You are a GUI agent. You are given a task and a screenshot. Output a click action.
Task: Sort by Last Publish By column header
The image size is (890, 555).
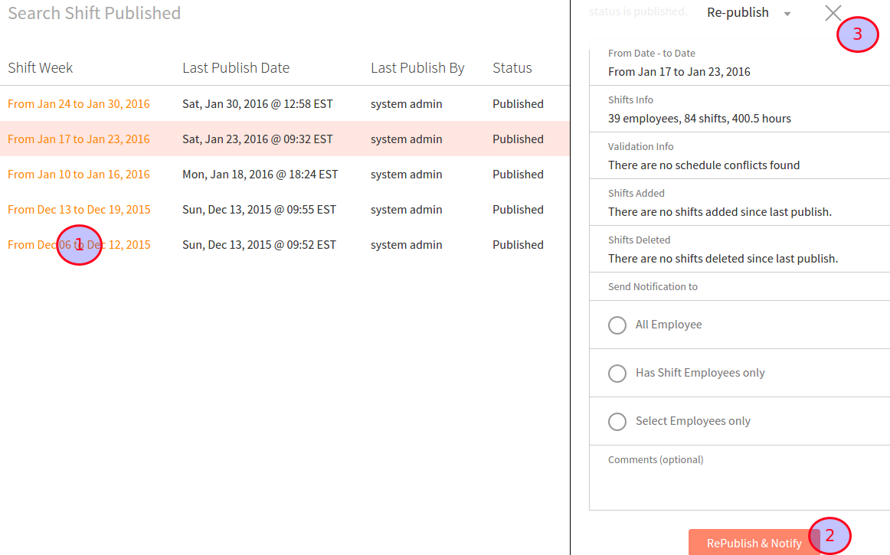tap(417, 68)
